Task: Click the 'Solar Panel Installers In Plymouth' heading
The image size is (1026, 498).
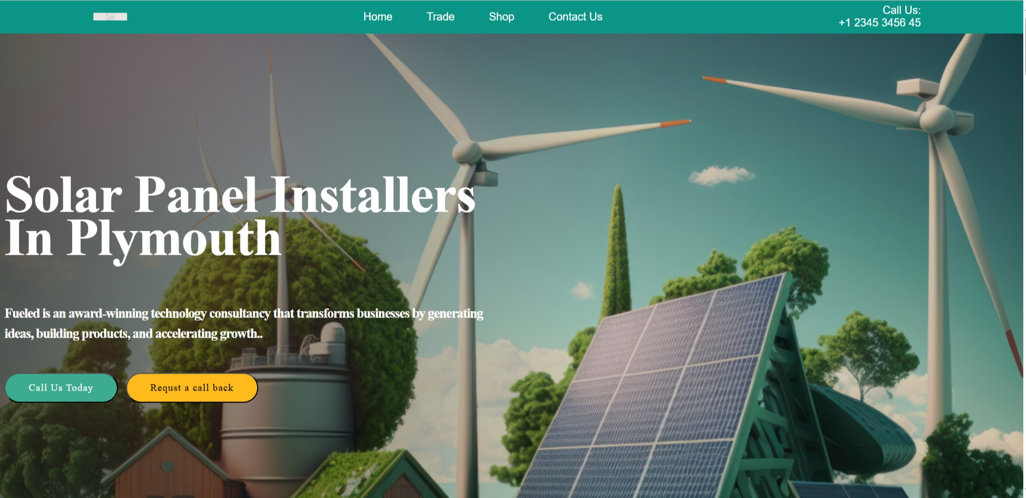Action: click(240, 216)
